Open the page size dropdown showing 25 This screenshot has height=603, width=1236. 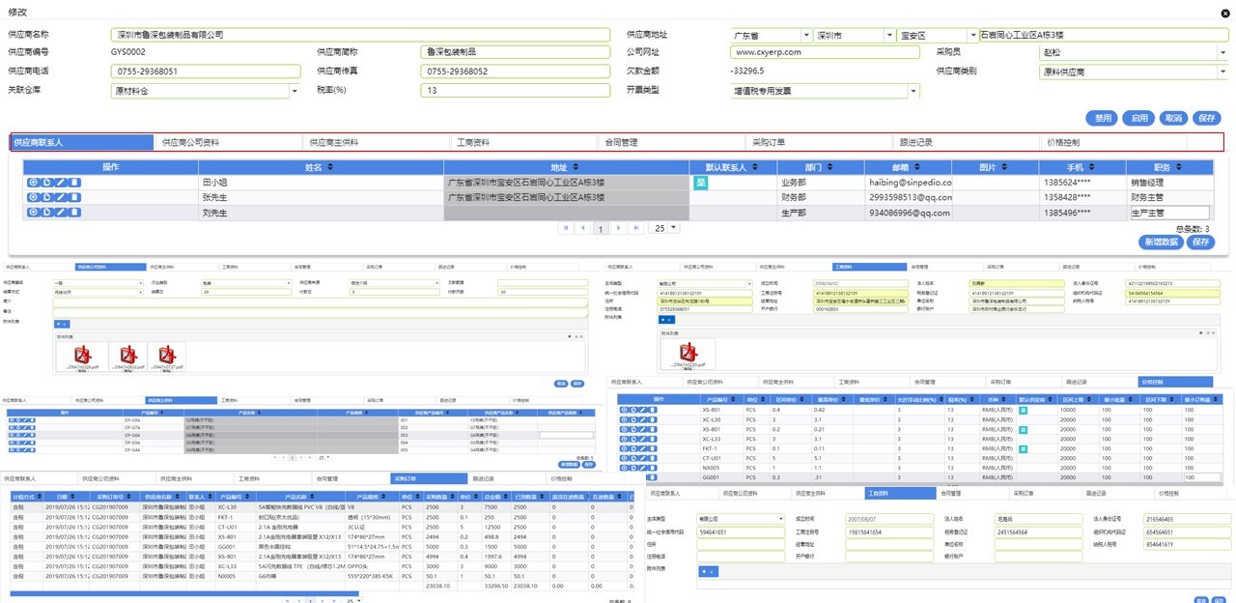point(673,228)
